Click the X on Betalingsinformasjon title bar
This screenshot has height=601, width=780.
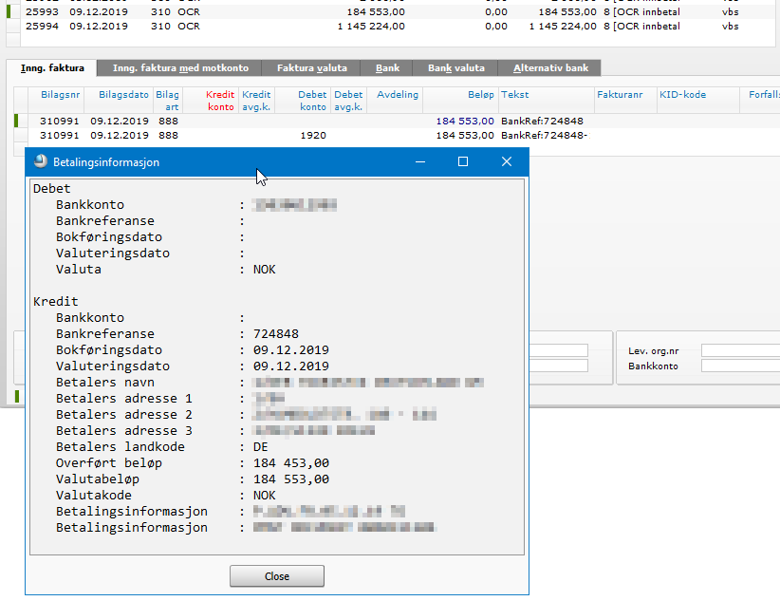tap(507, 161)
